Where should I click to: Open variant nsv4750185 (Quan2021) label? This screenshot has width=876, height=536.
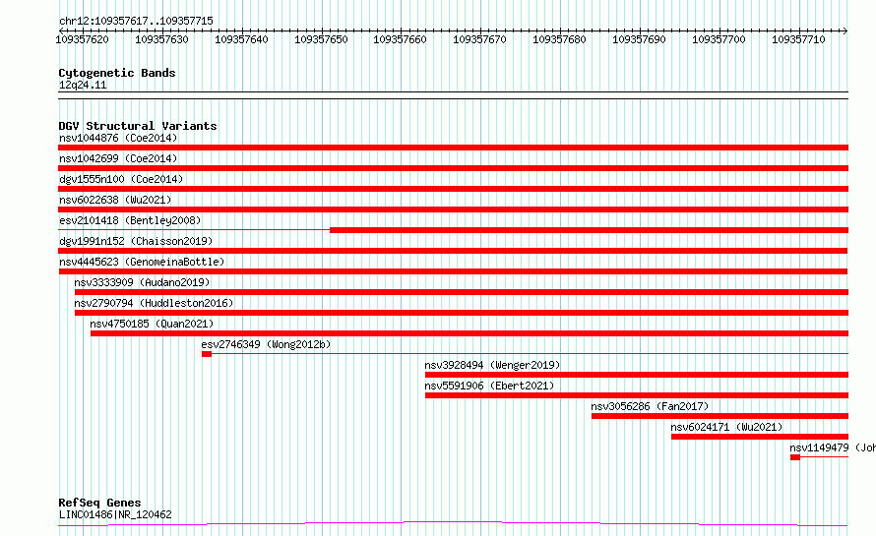[x=152, y=324]
